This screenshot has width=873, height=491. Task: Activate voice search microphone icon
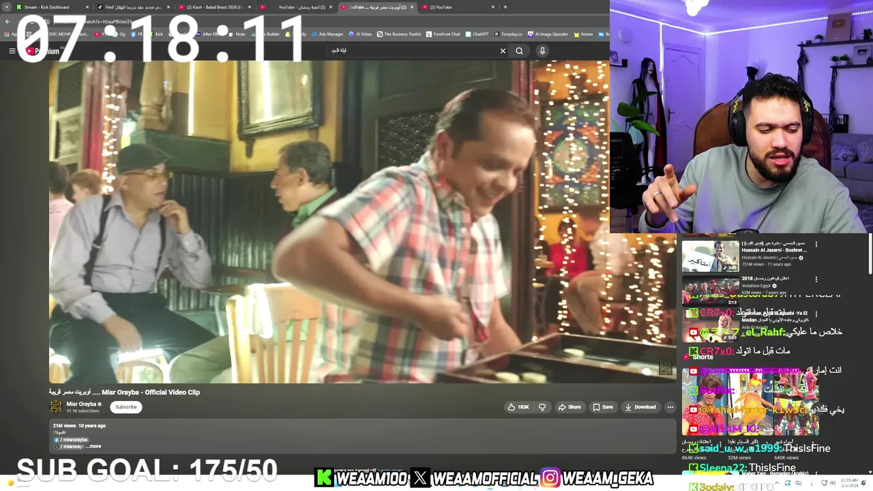[x=542, y=50]
